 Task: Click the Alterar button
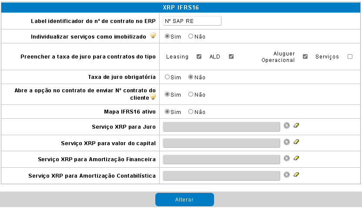184,199
